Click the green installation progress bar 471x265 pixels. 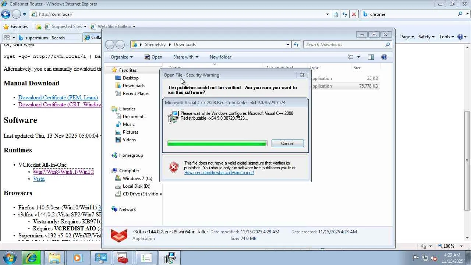click(217, 144)
